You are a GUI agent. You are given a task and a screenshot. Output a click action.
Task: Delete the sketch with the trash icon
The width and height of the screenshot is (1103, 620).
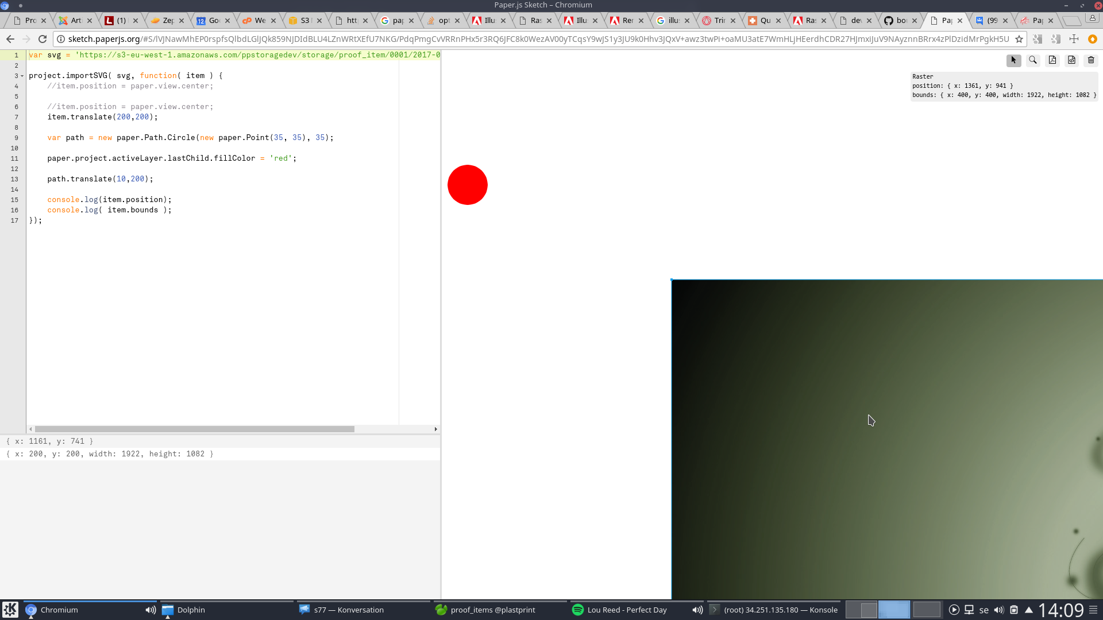tap(1090, 60)
